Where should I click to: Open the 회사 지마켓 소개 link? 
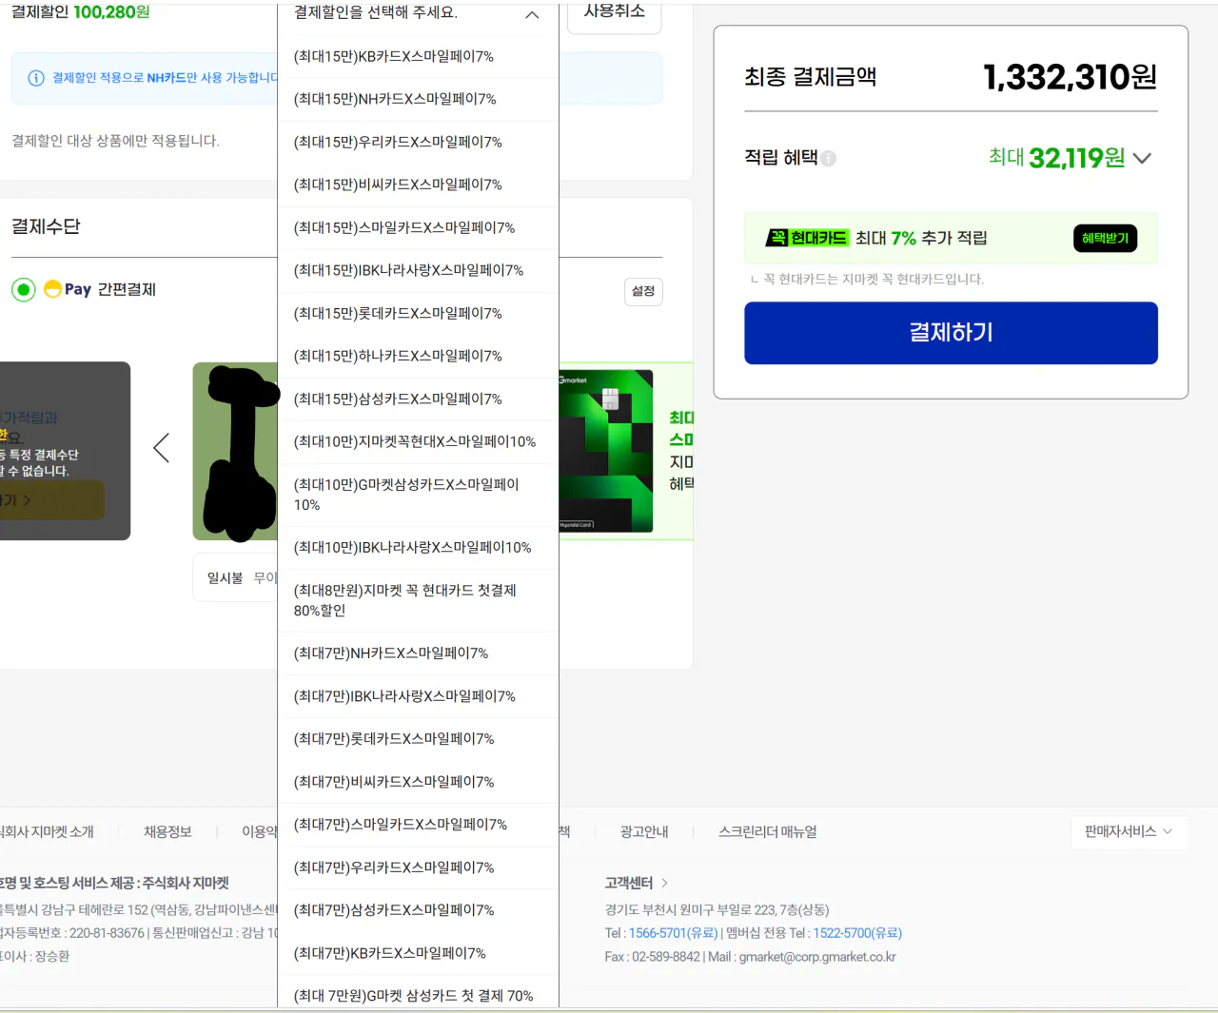(47, 831)
